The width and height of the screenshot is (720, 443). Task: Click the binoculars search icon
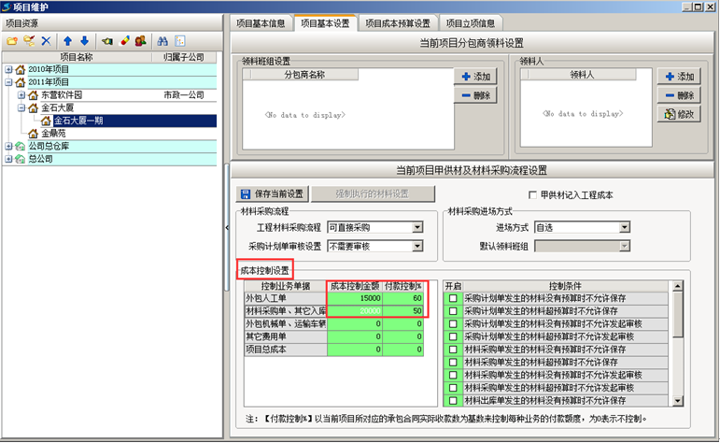point(162,41)
